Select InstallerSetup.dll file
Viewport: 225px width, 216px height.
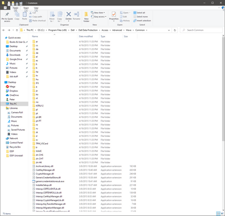(x=44, y=185)
